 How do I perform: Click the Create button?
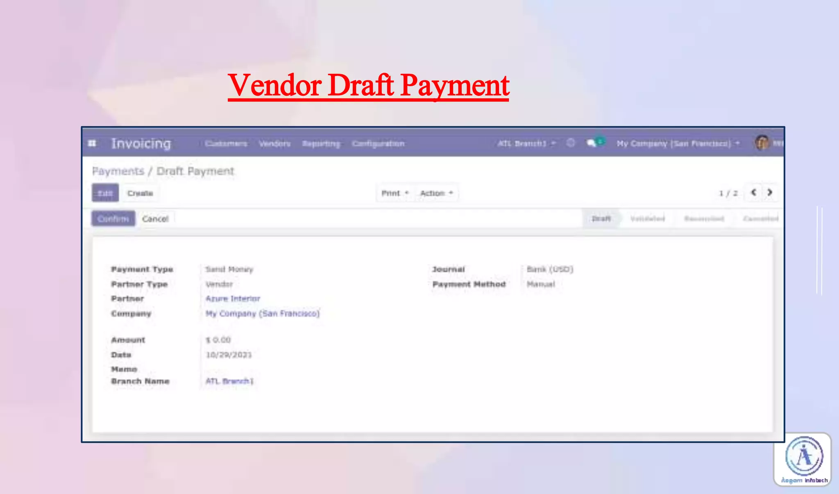click(140, 193)
